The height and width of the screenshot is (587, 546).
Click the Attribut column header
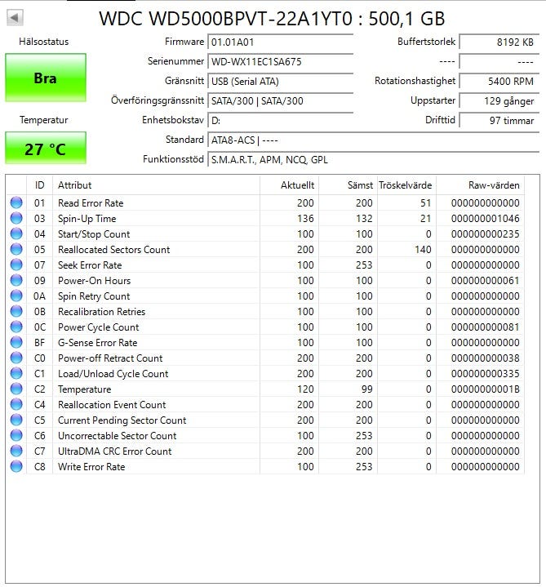(157, 185)
